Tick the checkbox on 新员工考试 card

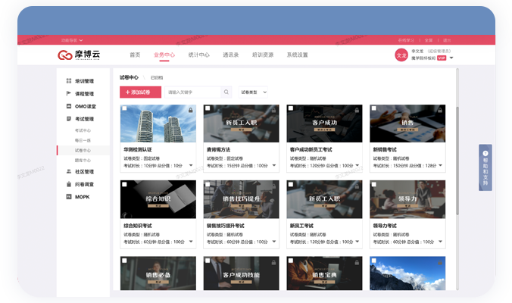(x=291, y=185)
